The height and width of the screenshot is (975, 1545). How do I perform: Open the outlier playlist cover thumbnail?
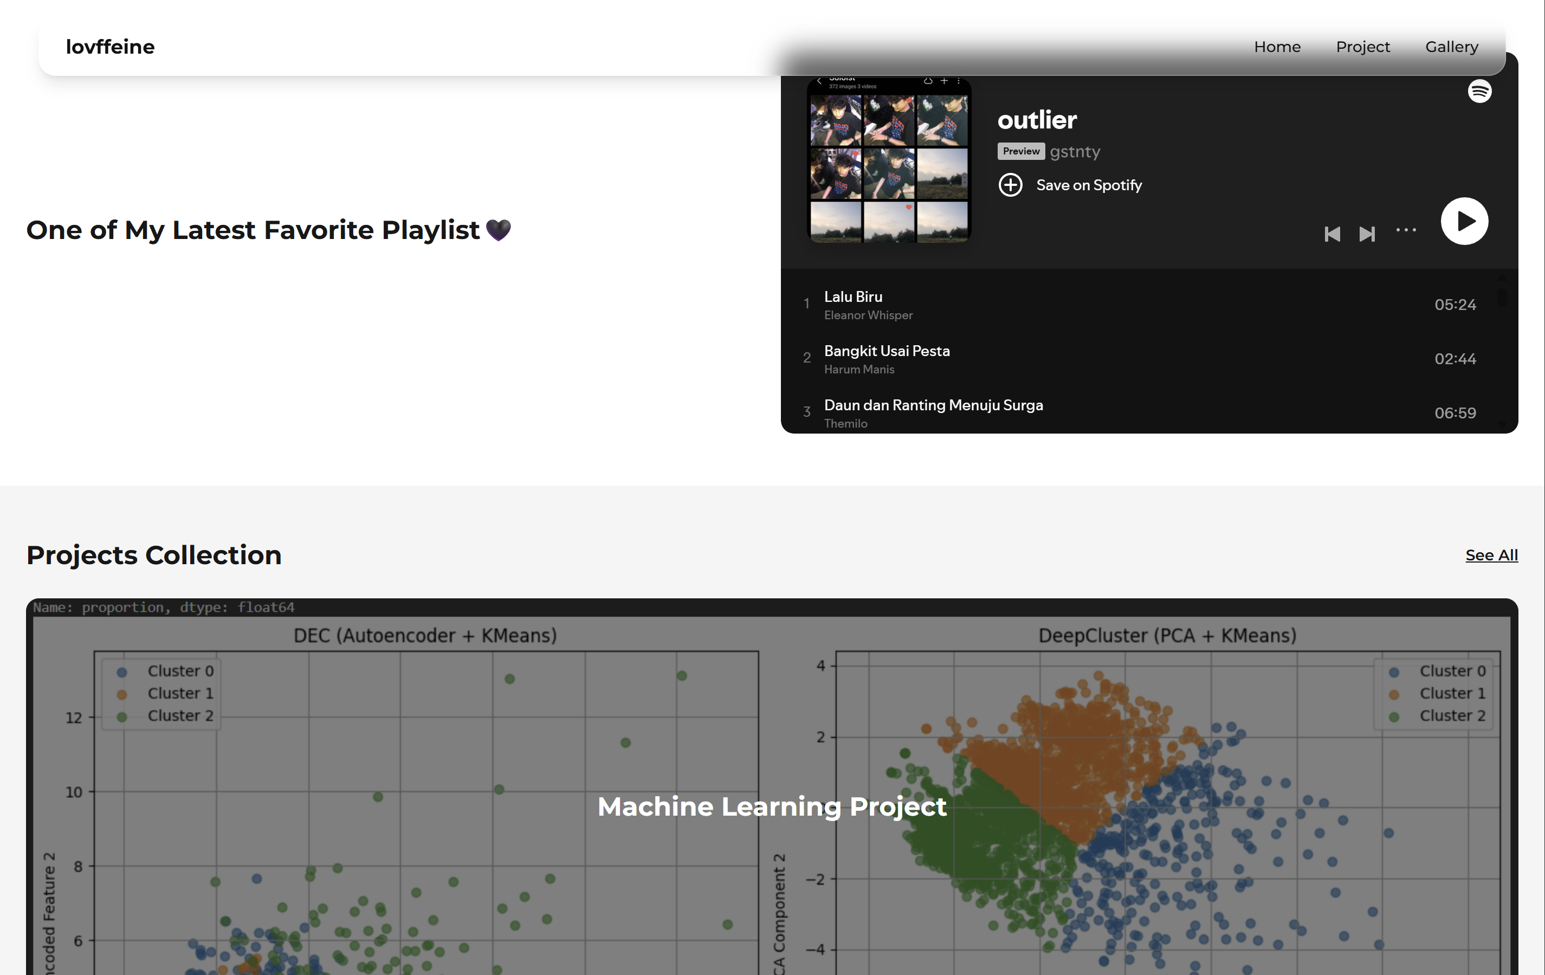[x=889, y=160]
